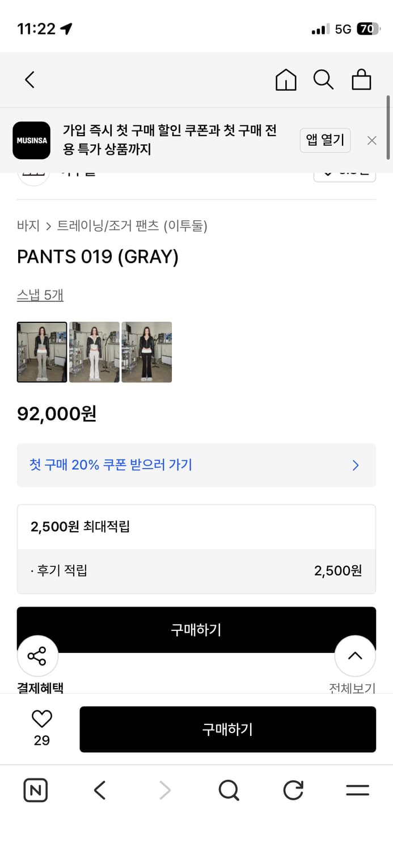Screen dimensions: 393x851
Task: Open the 트레이닝/조거 팬츠 breadcrumb link
Action: click(103, 226)
